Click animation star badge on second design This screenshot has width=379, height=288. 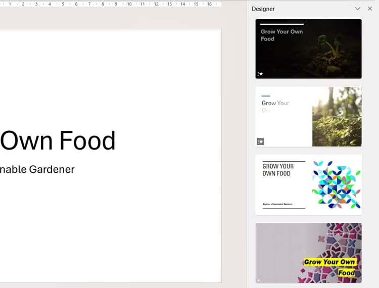coord(261,141)
